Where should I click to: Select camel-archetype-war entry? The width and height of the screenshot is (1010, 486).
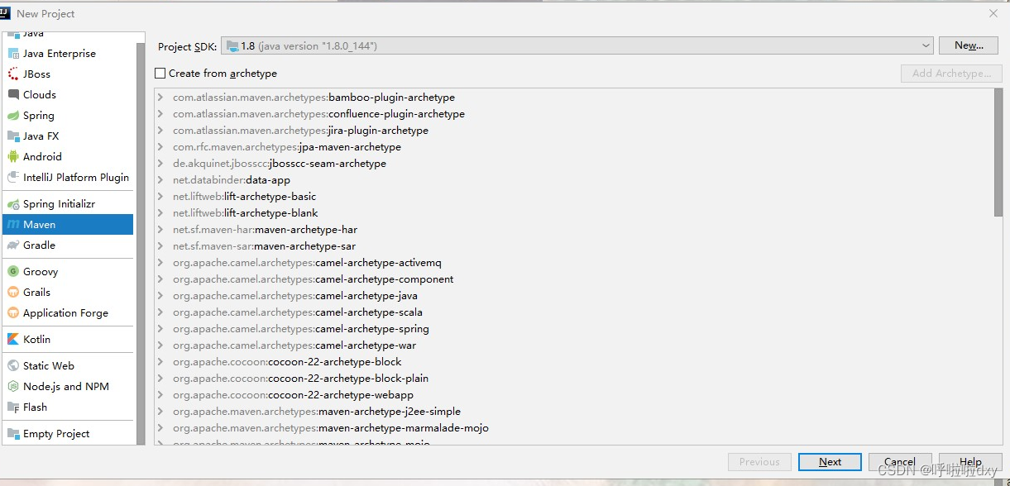(294, 345)
